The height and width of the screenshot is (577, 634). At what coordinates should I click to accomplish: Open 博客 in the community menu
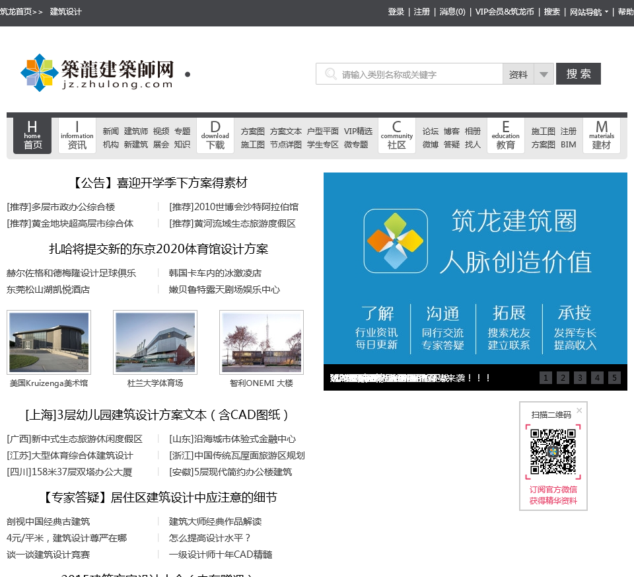pos(452,131)
